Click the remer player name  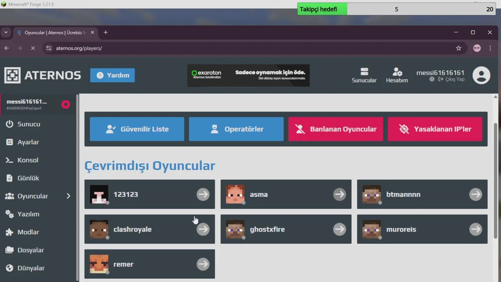[x=123, y=264]
